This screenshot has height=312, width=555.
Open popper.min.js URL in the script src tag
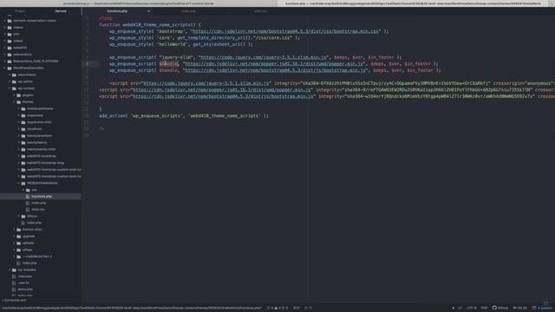222,90
